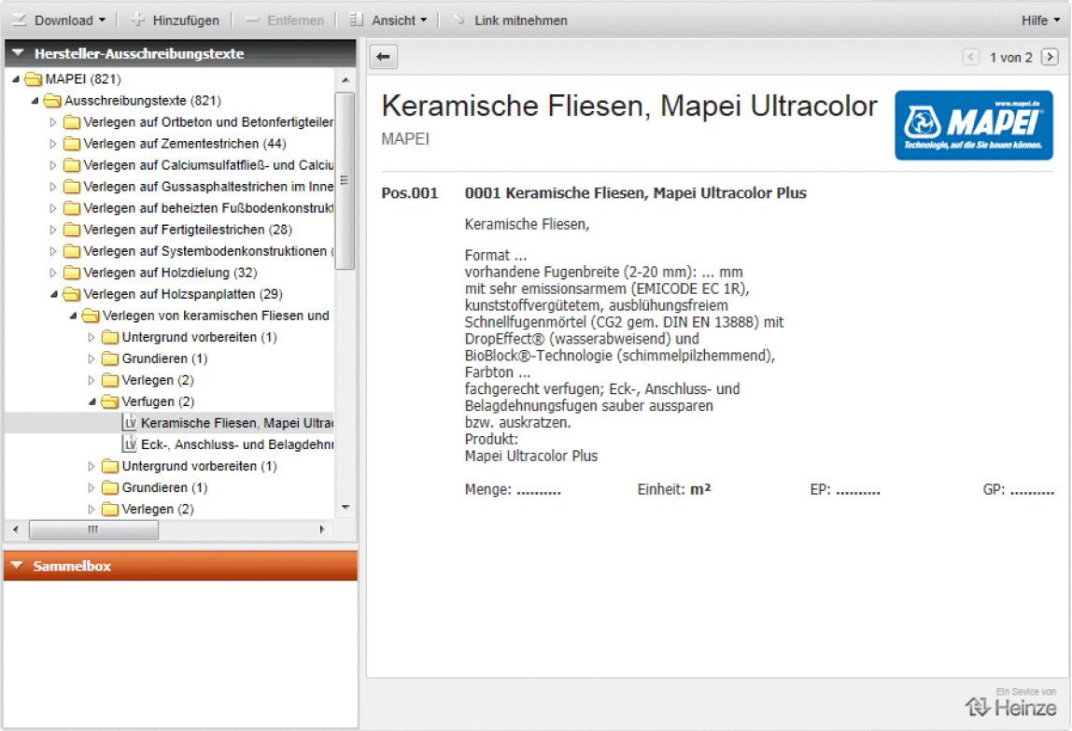Click the GP dotted field
The height and width of the screenshot is (731, 1072).
1033,490
